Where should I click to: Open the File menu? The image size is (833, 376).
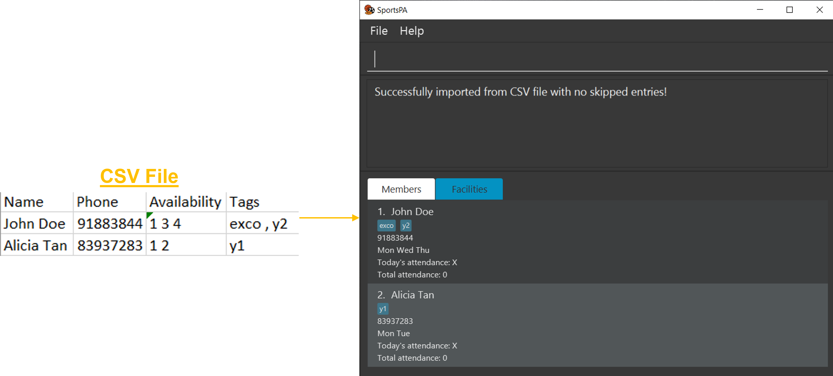379,31
